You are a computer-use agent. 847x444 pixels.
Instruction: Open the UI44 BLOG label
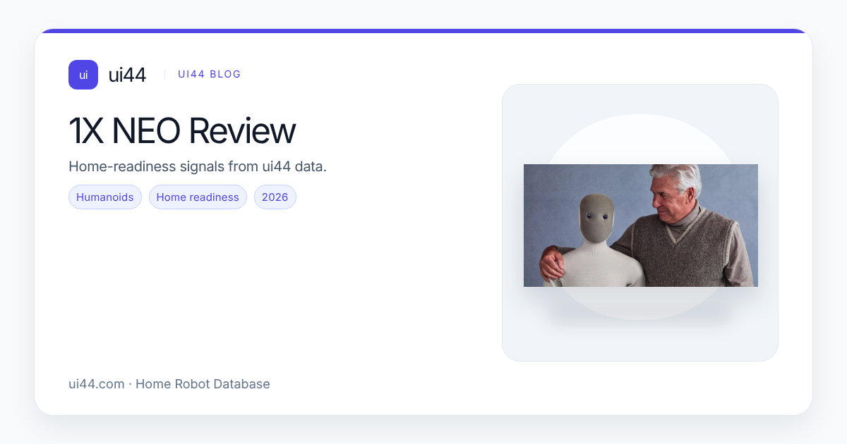(210, 74)
